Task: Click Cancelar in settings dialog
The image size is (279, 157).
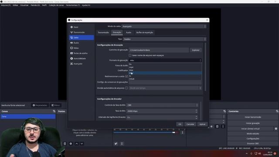Action: tap(190, 124)
